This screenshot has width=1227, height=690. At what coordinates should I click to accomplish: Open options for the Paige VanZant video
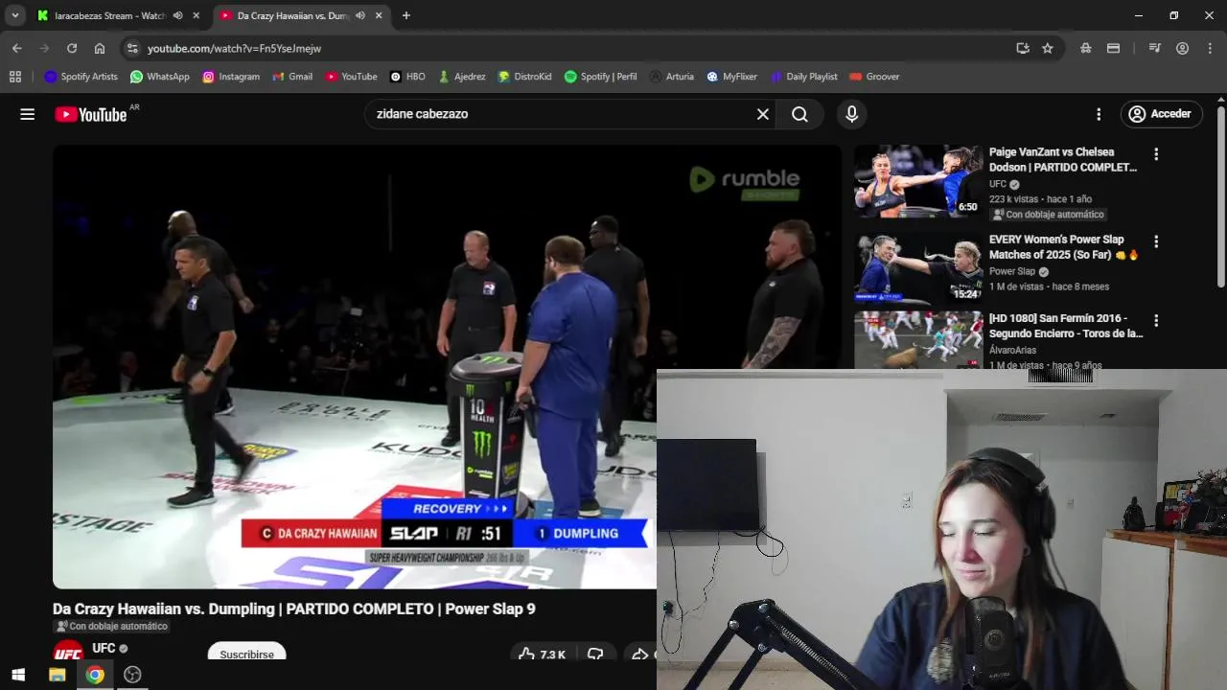point(1156,153)
